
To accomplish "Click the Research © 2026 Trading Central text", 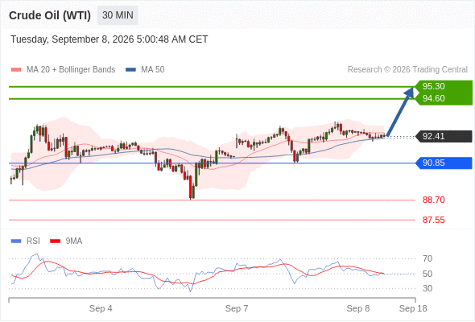I will point(407,70).
